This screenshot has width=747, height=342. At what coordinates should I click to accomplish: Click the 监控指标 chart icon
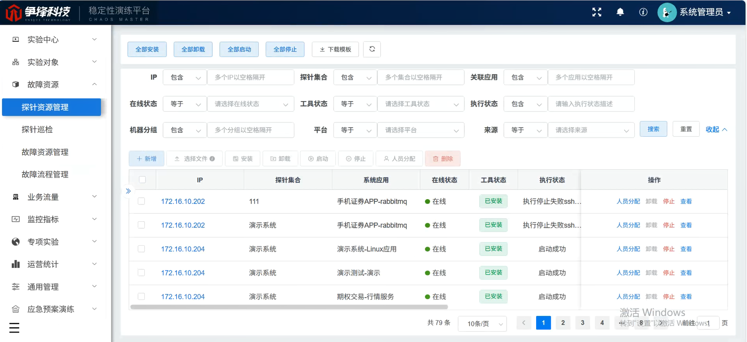pos(16,219)
